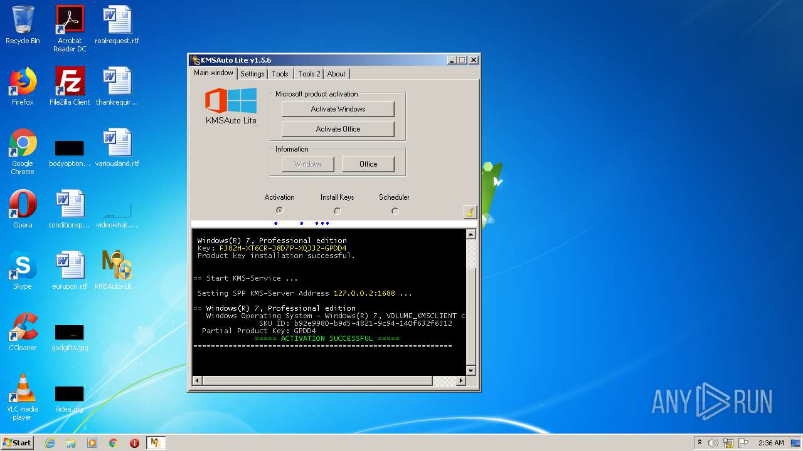
Task: Open the Tools 2 tab
Action: point(309,74)
